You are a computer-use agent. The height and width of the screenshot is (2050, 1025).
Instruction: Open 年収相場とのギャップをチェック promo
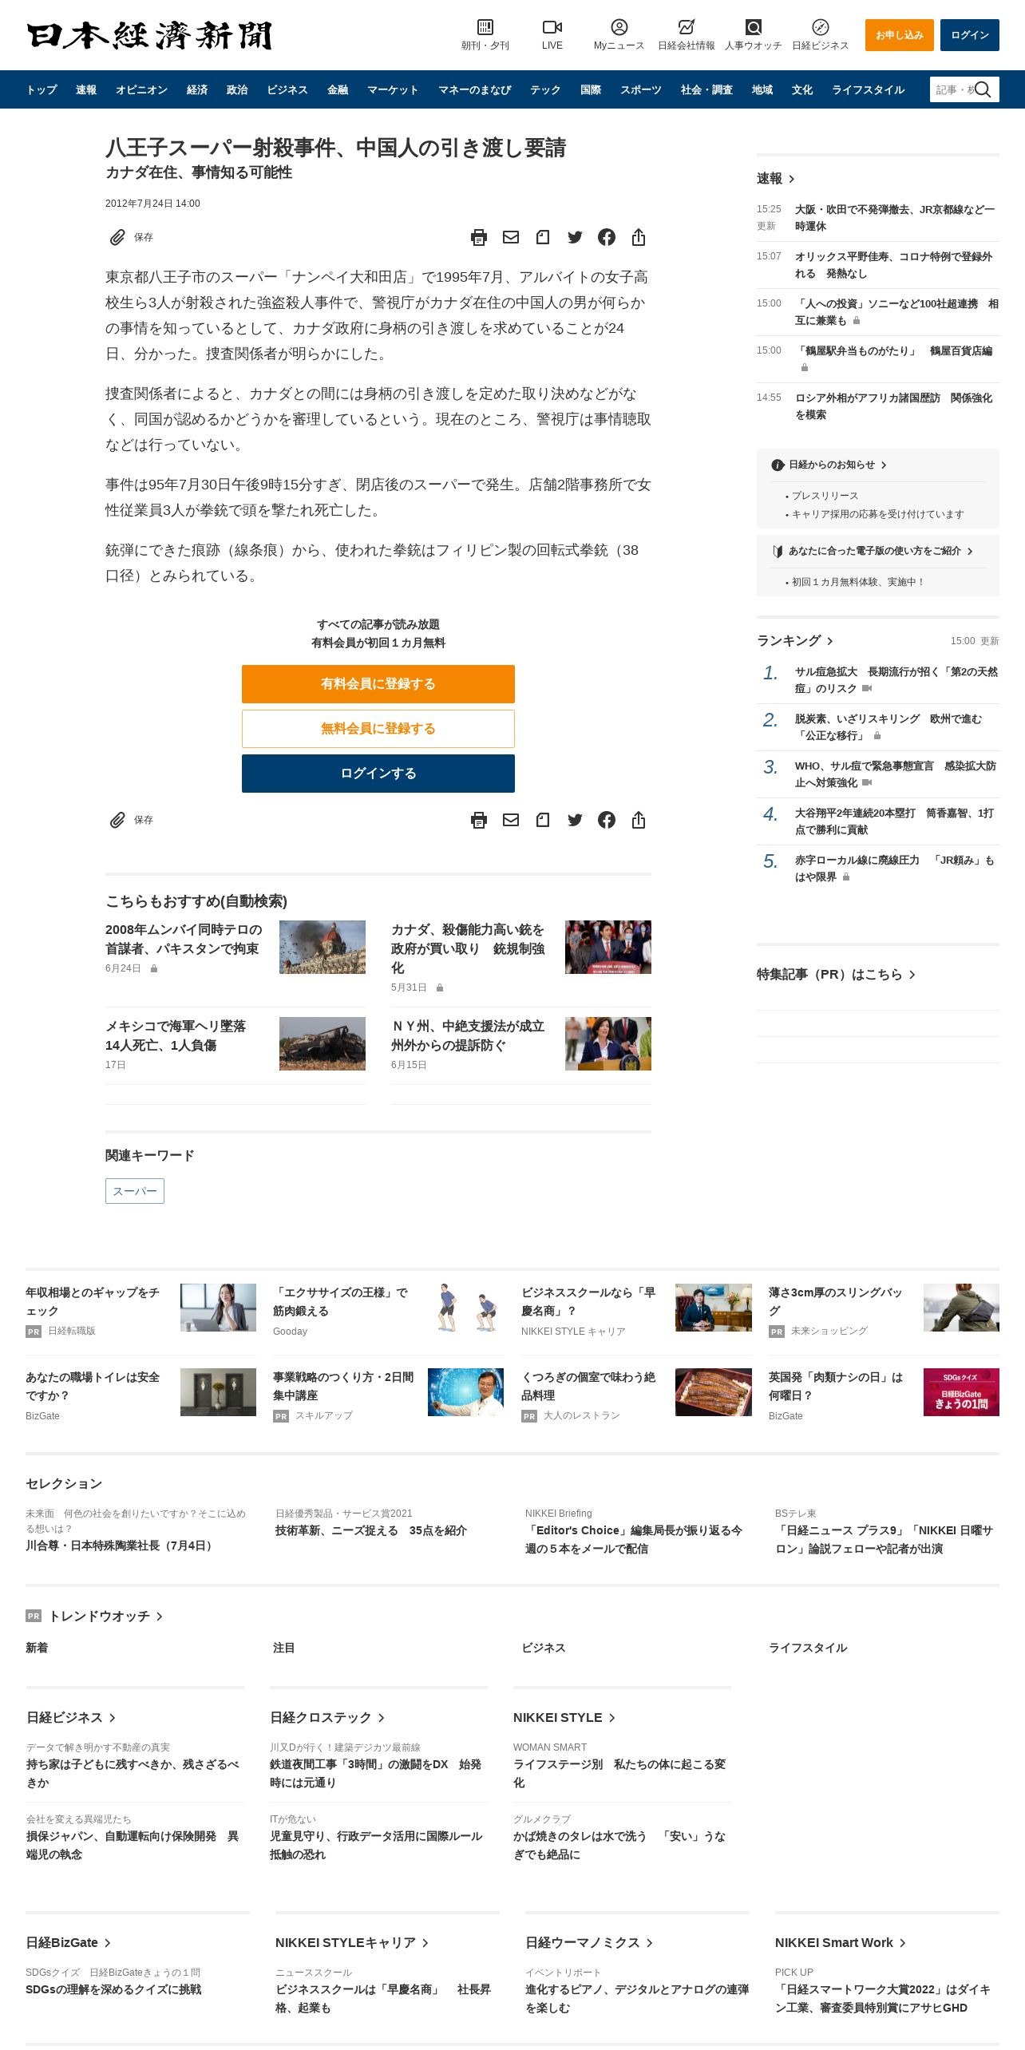click(93, 1301)
